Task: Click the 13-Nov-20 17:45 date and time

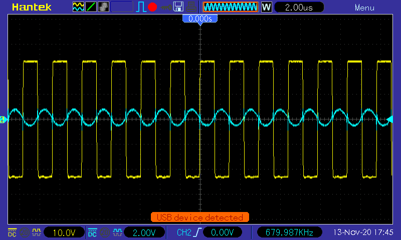Action: pos(363,232)
